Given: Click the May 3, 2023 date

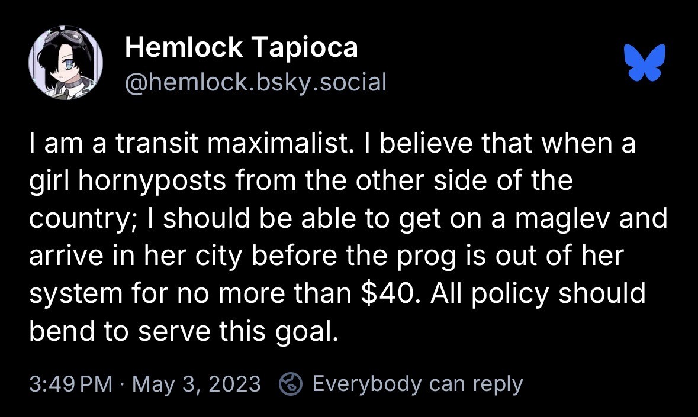Looking at the screenshot, I should tap(197, 384).
